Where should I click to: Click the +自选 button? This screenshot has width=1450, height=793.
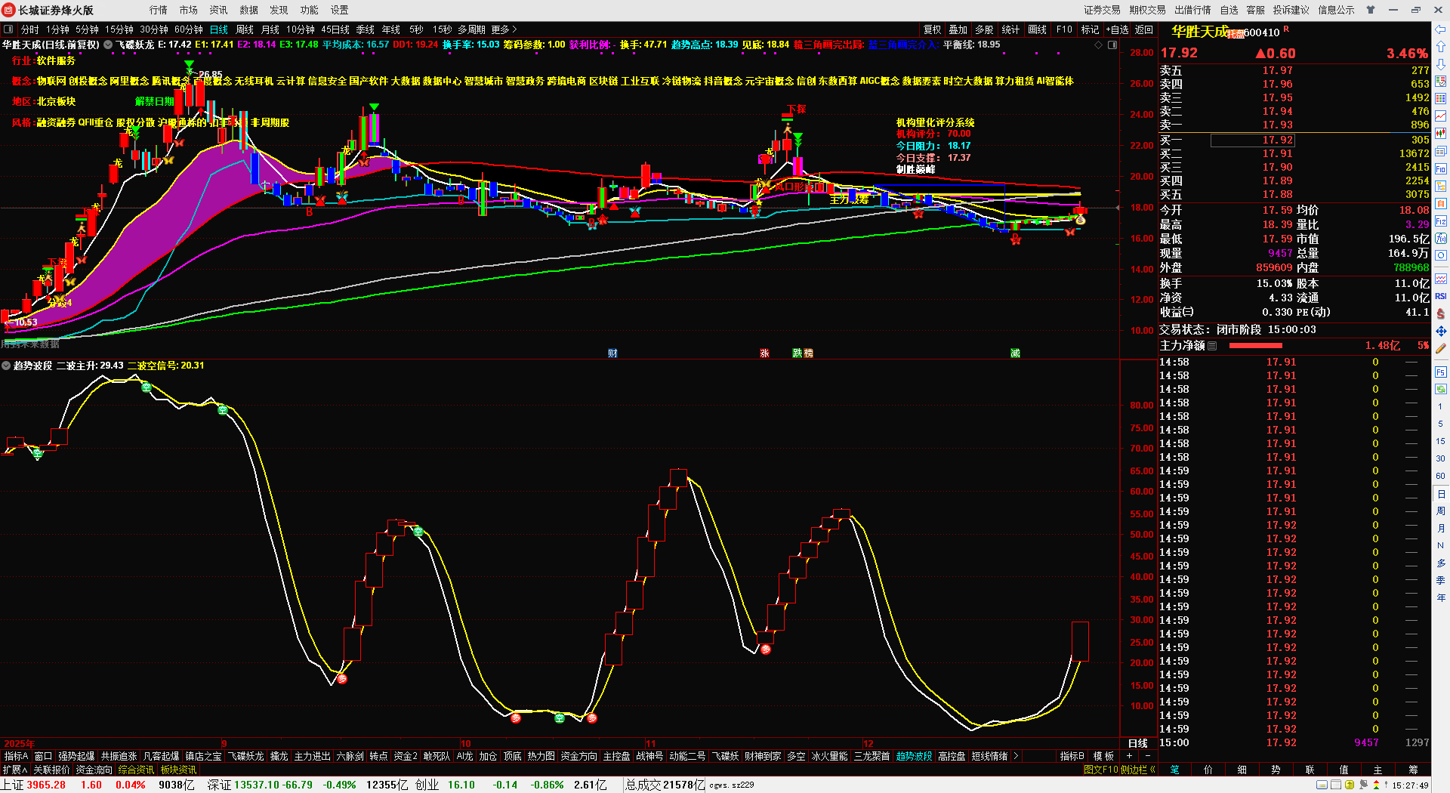coord(1118,29)
